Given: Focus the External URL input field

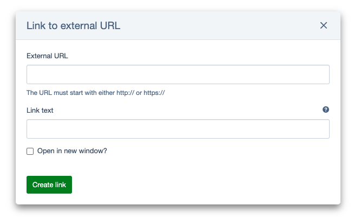Looking at the screenshot, I should coord(178,74).
